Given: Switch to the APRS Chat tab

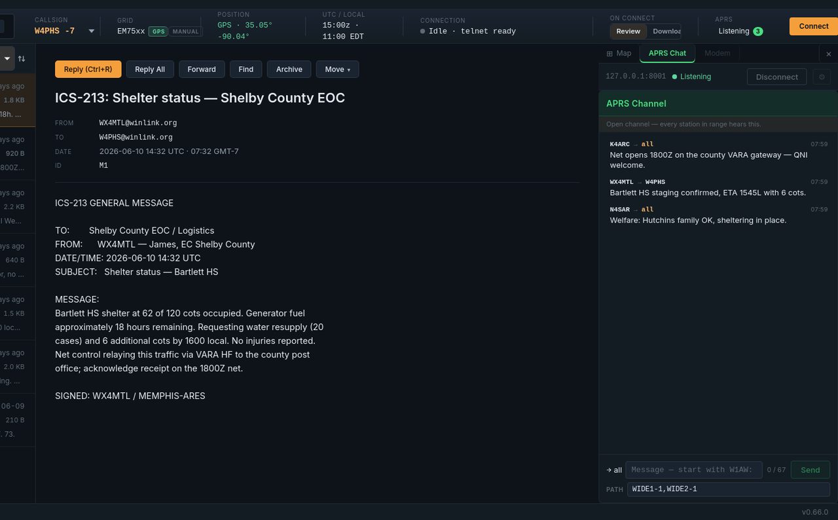Looking at the screenshot, I should 667,53.
